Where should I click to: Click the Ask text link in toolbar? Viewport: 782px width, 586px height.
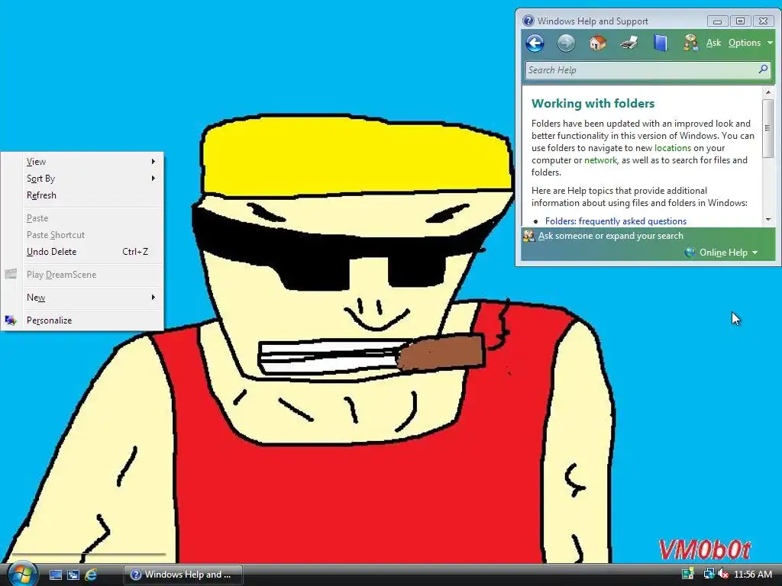click(x=714, y=43)
